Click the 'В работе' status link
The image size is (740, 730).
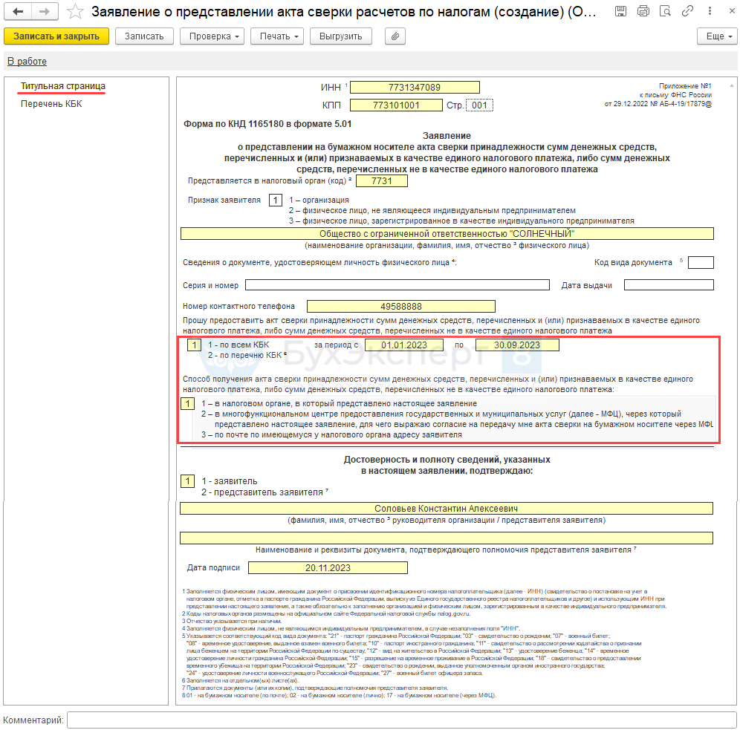coord(27,62)
